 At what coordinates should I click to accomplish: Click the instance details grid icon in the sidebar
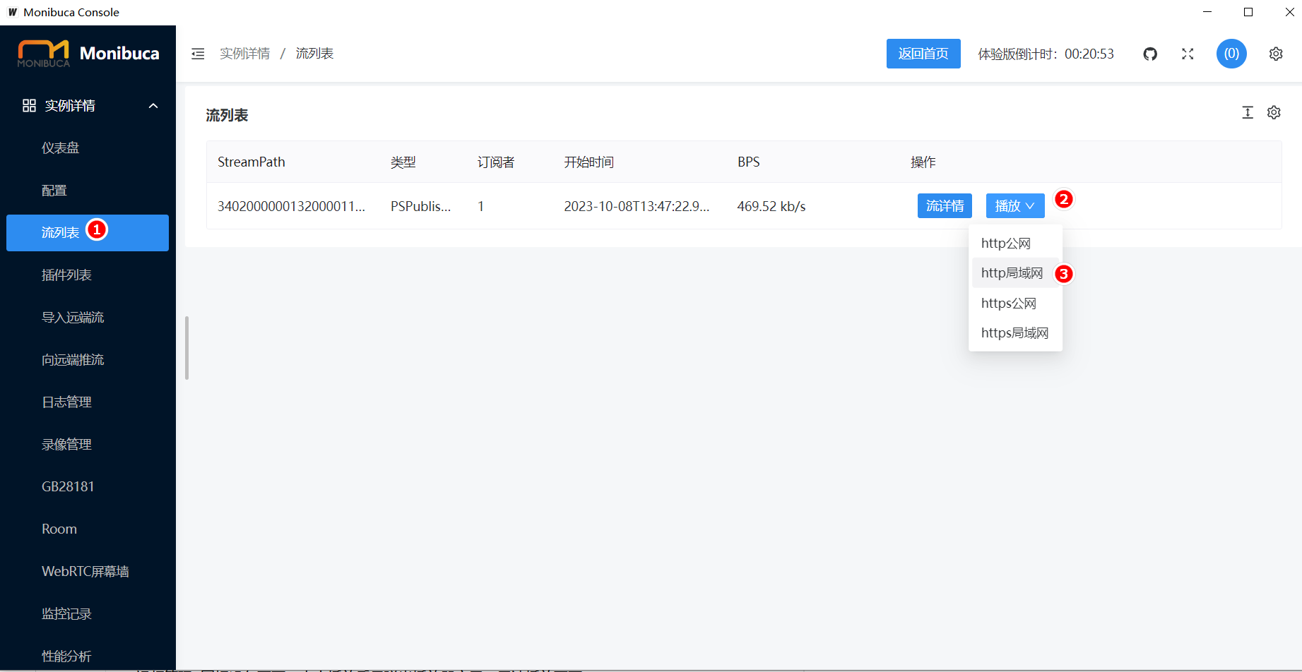click(x=29, y=105)
